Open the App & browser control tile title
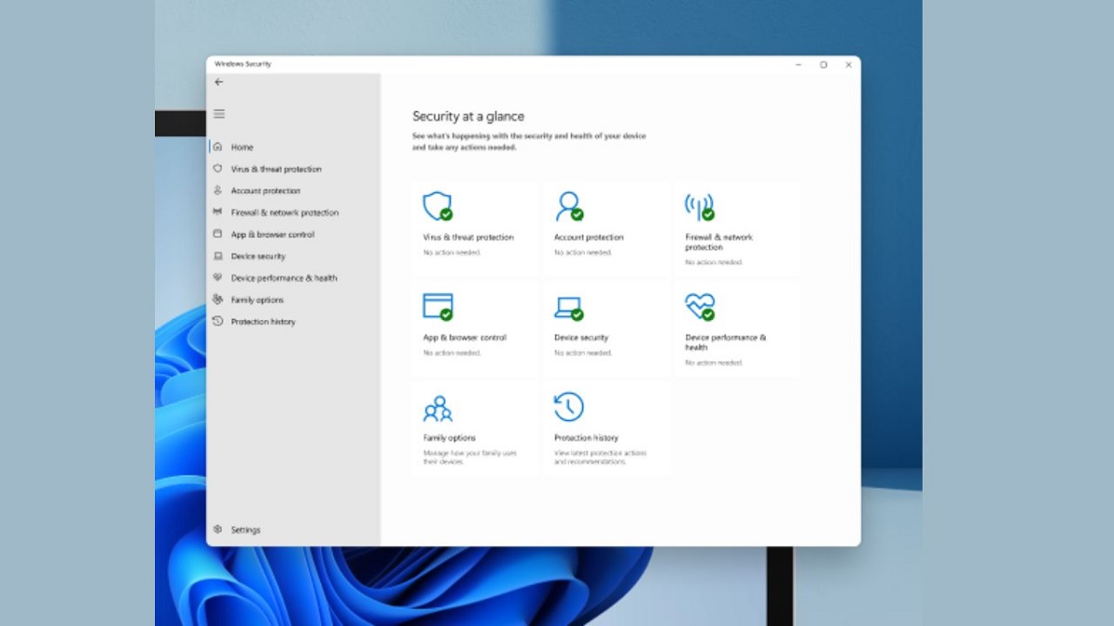The height and width of the screenshot is (626, 1114). (x=465, y=338)
